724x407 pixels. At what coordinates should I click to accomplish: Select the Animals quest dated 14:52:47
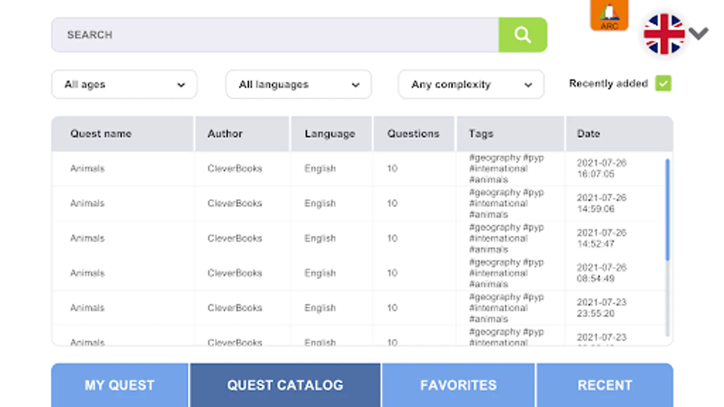[87, 238]
